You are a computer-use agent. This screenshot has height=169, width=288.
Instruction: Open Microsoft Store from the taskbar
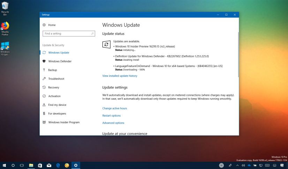tap(40, 165)
